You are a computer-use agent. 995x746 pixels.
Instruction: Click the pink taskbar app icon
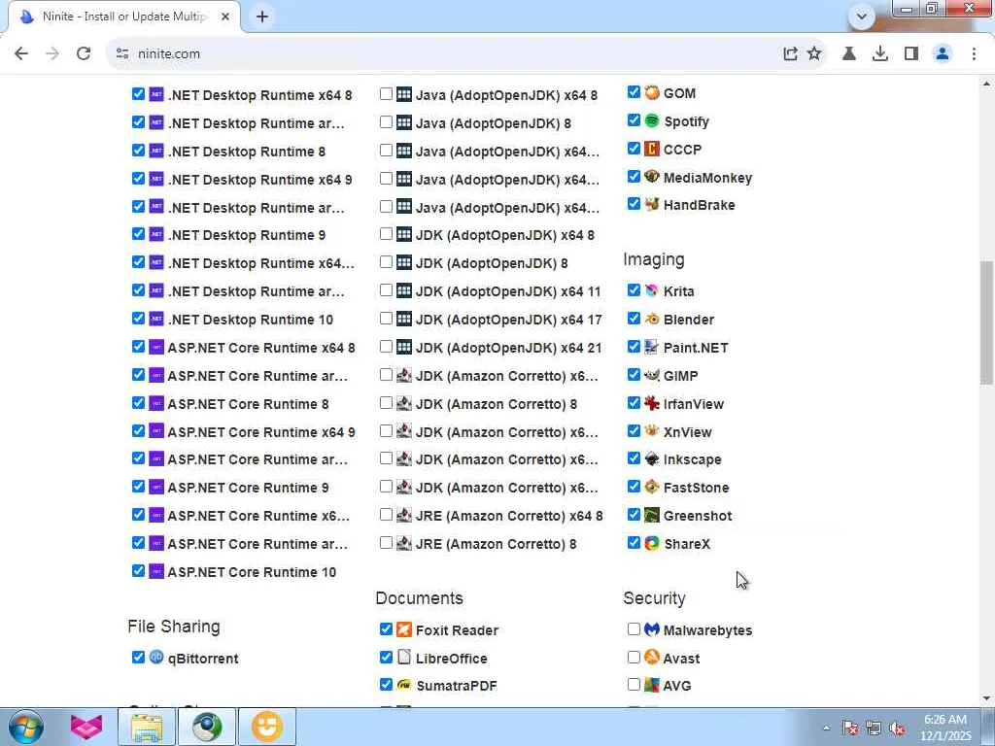coord(86,727)
